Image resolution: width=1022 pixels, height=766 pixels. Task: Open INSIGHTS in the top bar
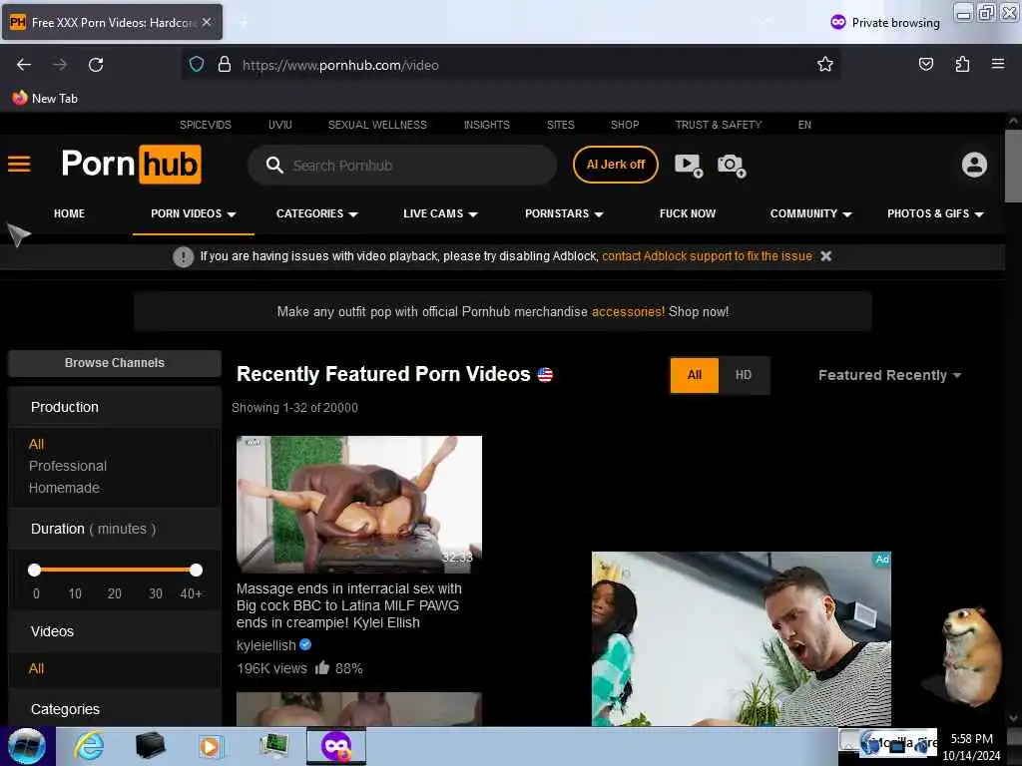tap(487, 125)
